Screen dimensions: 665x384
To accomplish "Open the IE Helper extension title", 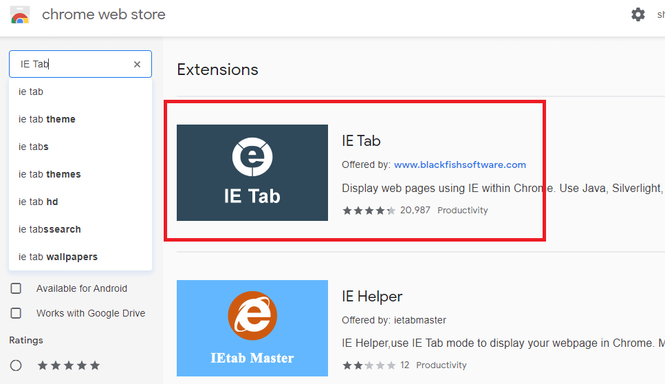I will [372, 296].
